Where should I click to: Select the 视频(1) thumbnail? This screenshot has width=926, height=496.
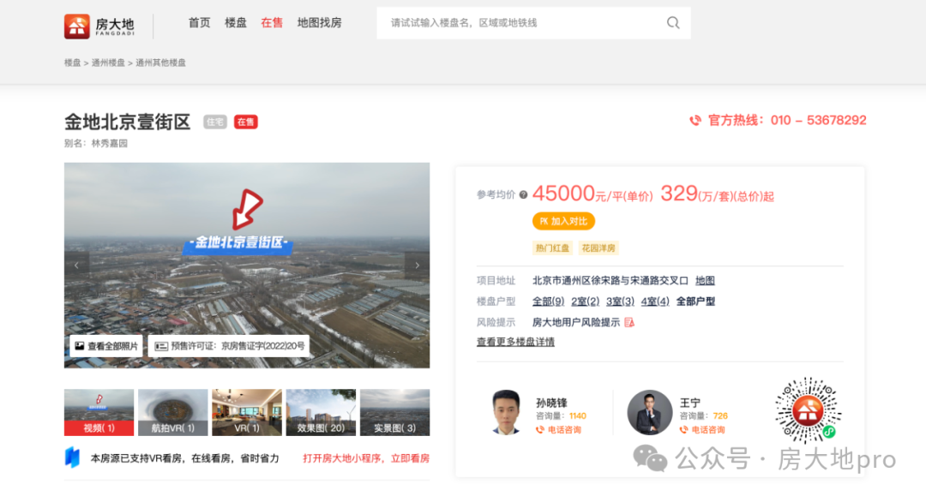pyautogui.click(x=99, y=412)
